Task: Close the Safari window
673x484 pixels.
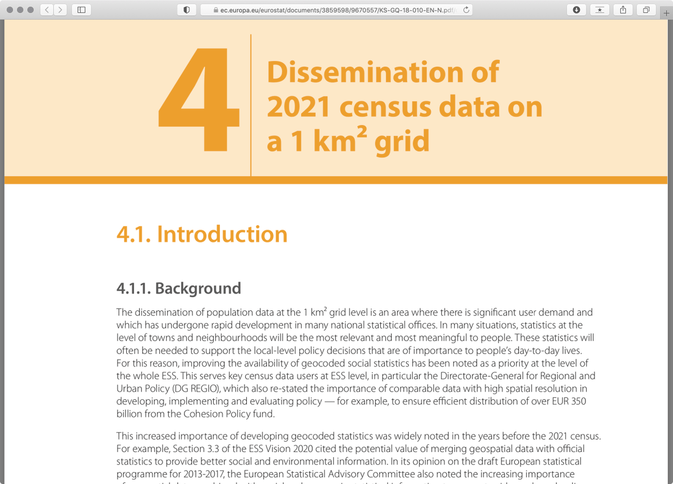Action: [10, 10]
